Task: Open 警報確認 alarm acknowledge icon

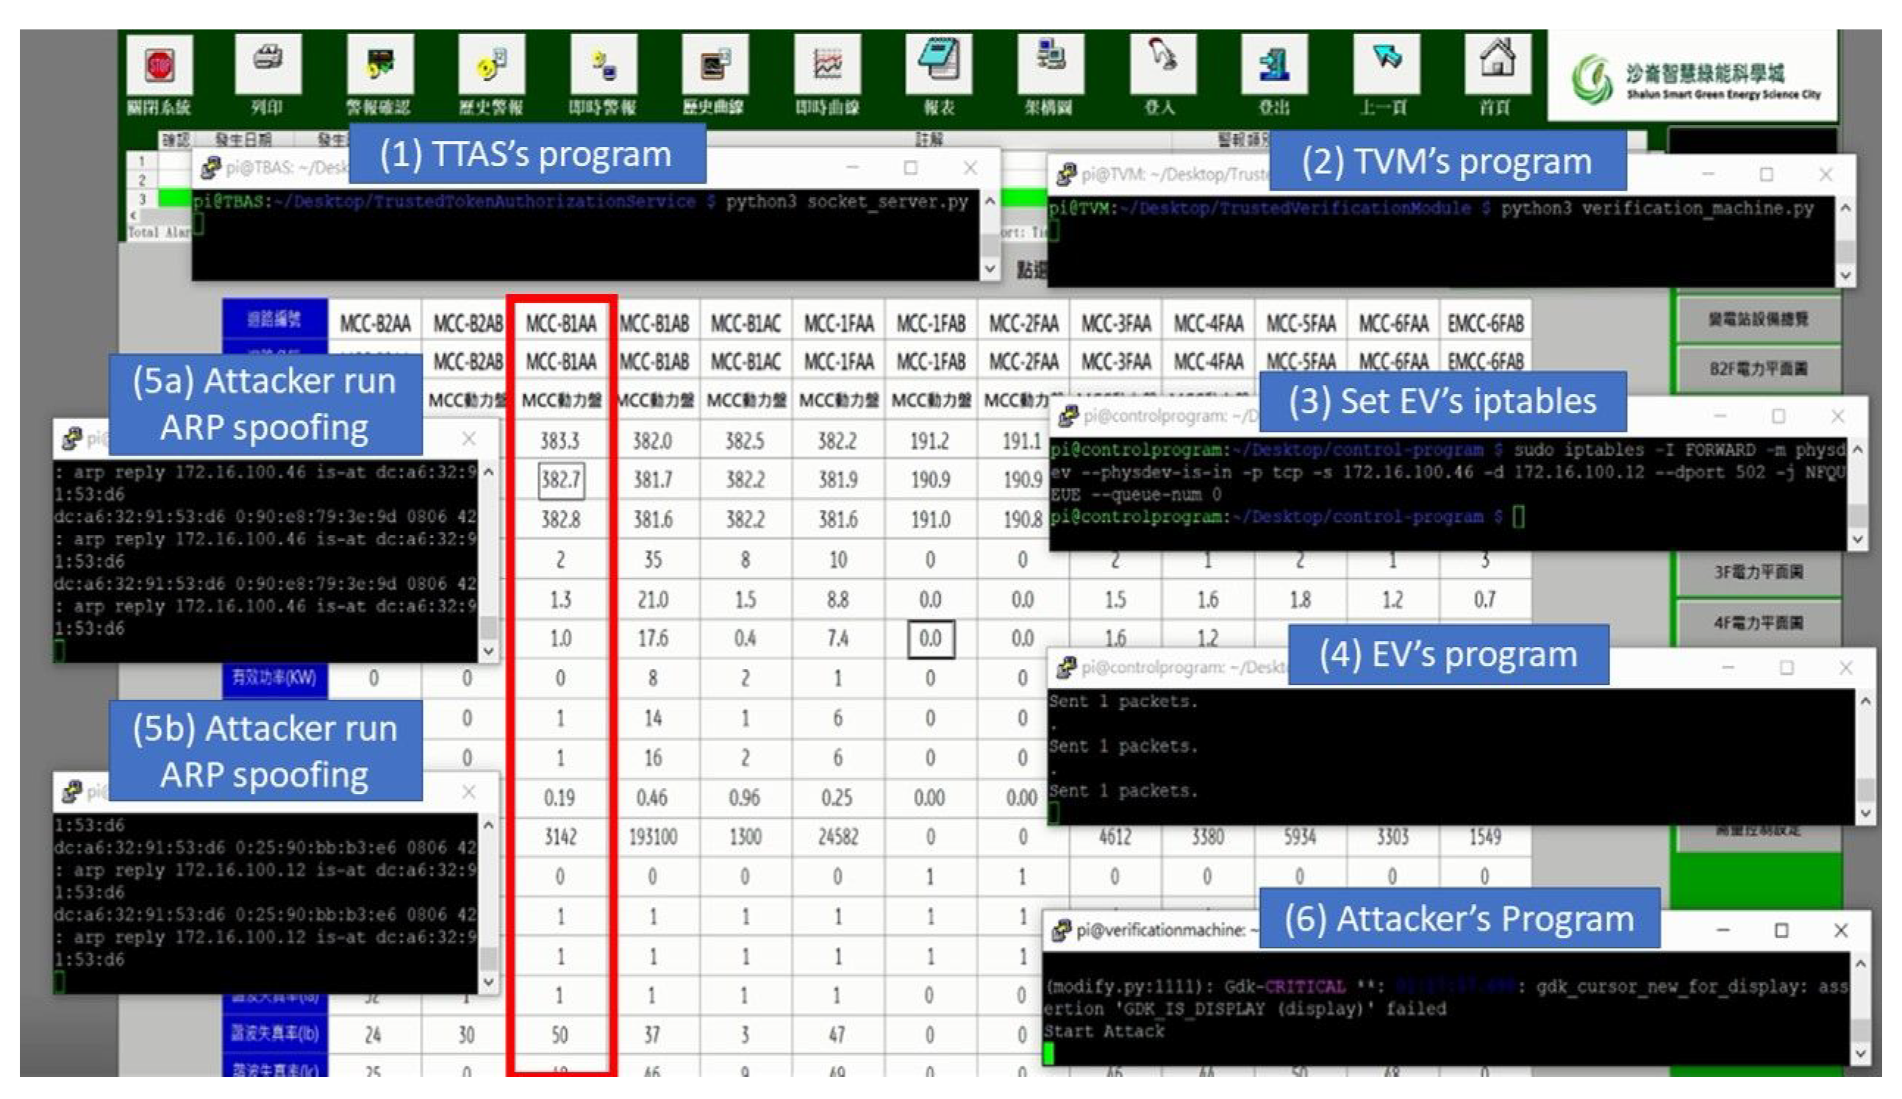Action: (379, 64)
